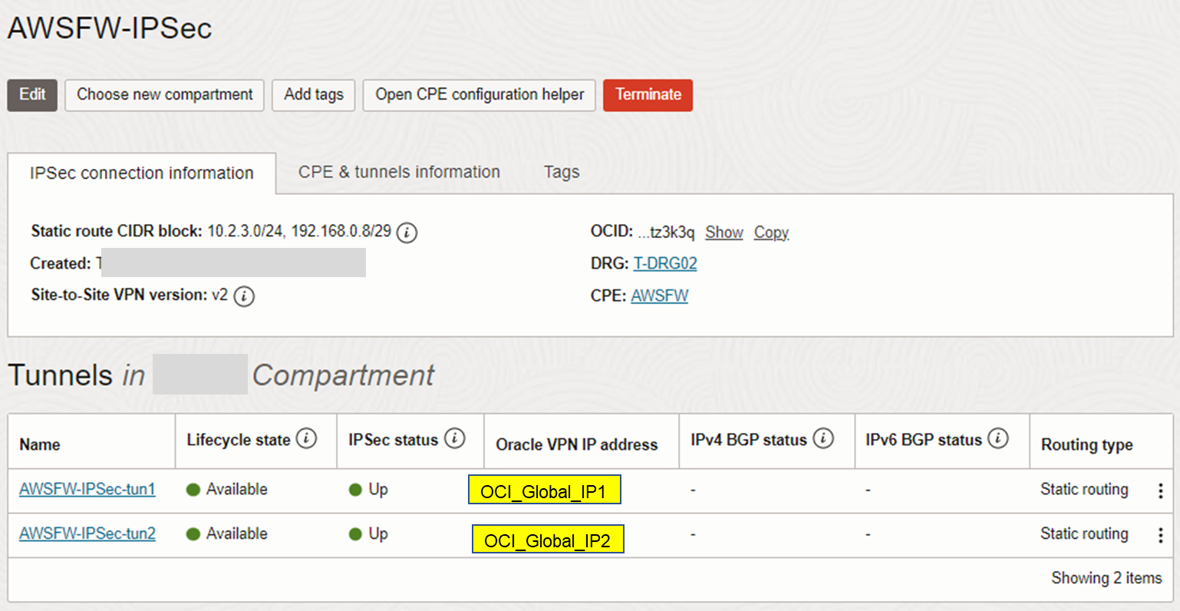Copy the connection OCID
The image size is (1180, 611).
click(770, 232)
